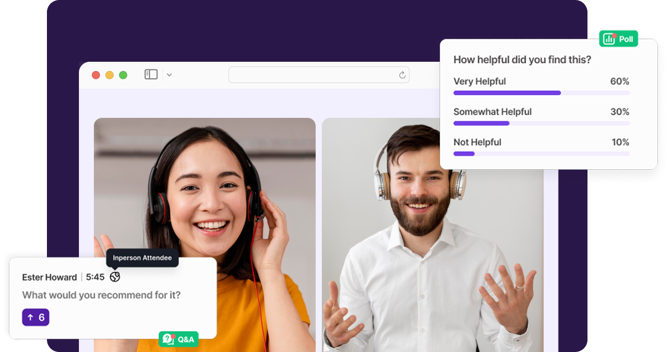Click the Ester Howard name
670x352 pixels.
coord(50,277)
